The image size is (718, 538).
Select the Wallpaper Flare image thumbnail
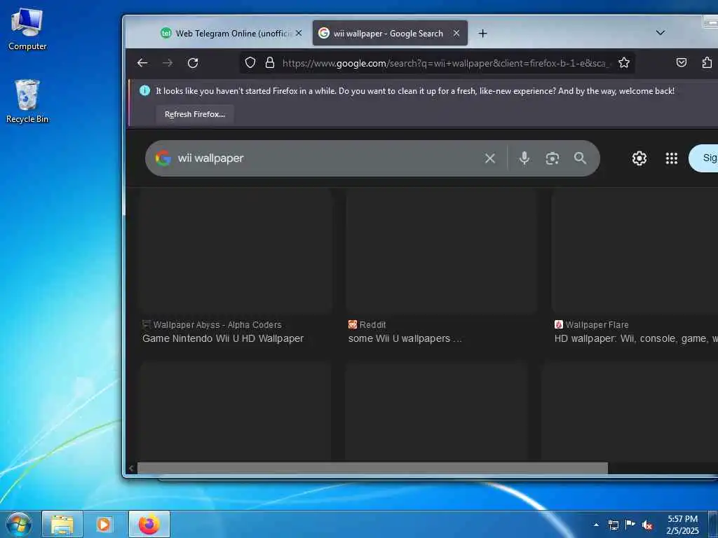(x=635, y=251)
